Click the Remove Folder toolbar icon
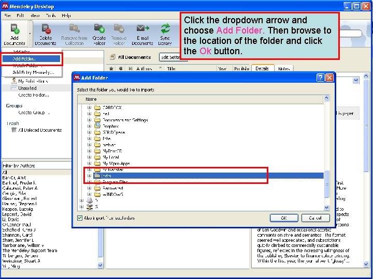Viewport: 373px width, 279px height. 119,28
